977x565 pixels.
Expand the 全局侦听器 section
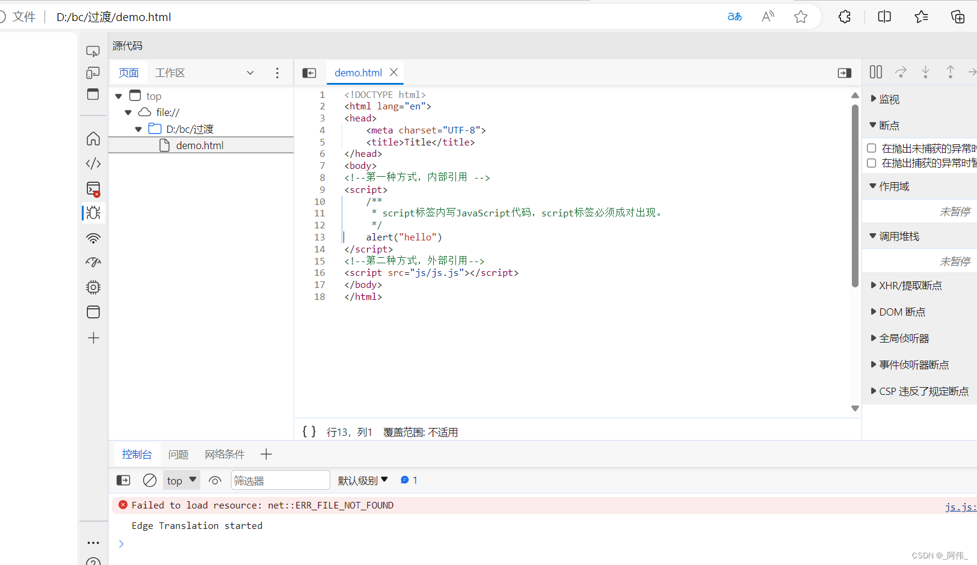point(899,338)
